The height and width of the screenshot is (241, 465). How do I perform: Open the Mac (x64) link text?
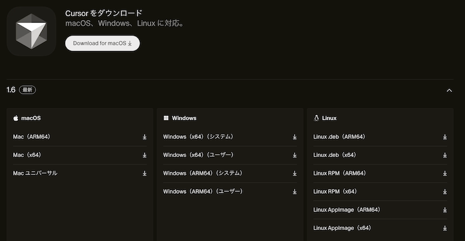coord(27,155)
